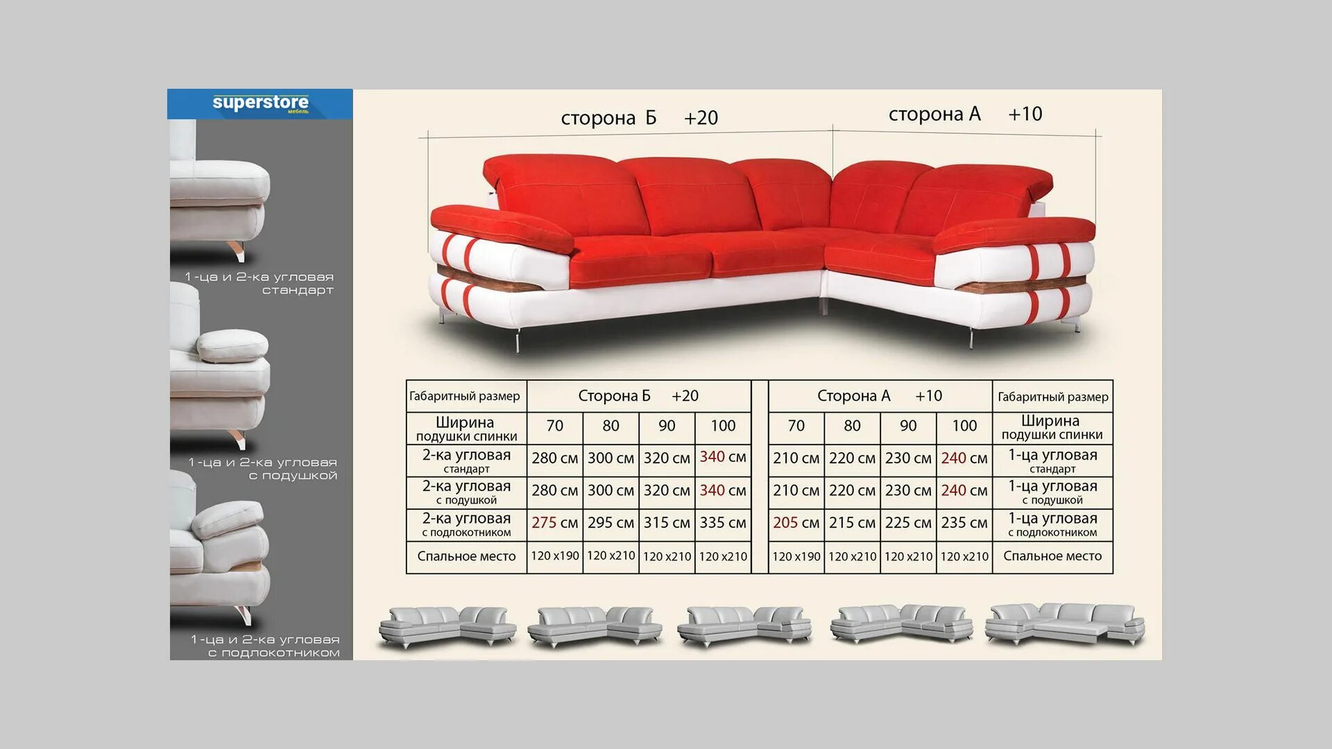
Task: Click 'Сторона Б +20' table header
Action: [x=638, y=396]
